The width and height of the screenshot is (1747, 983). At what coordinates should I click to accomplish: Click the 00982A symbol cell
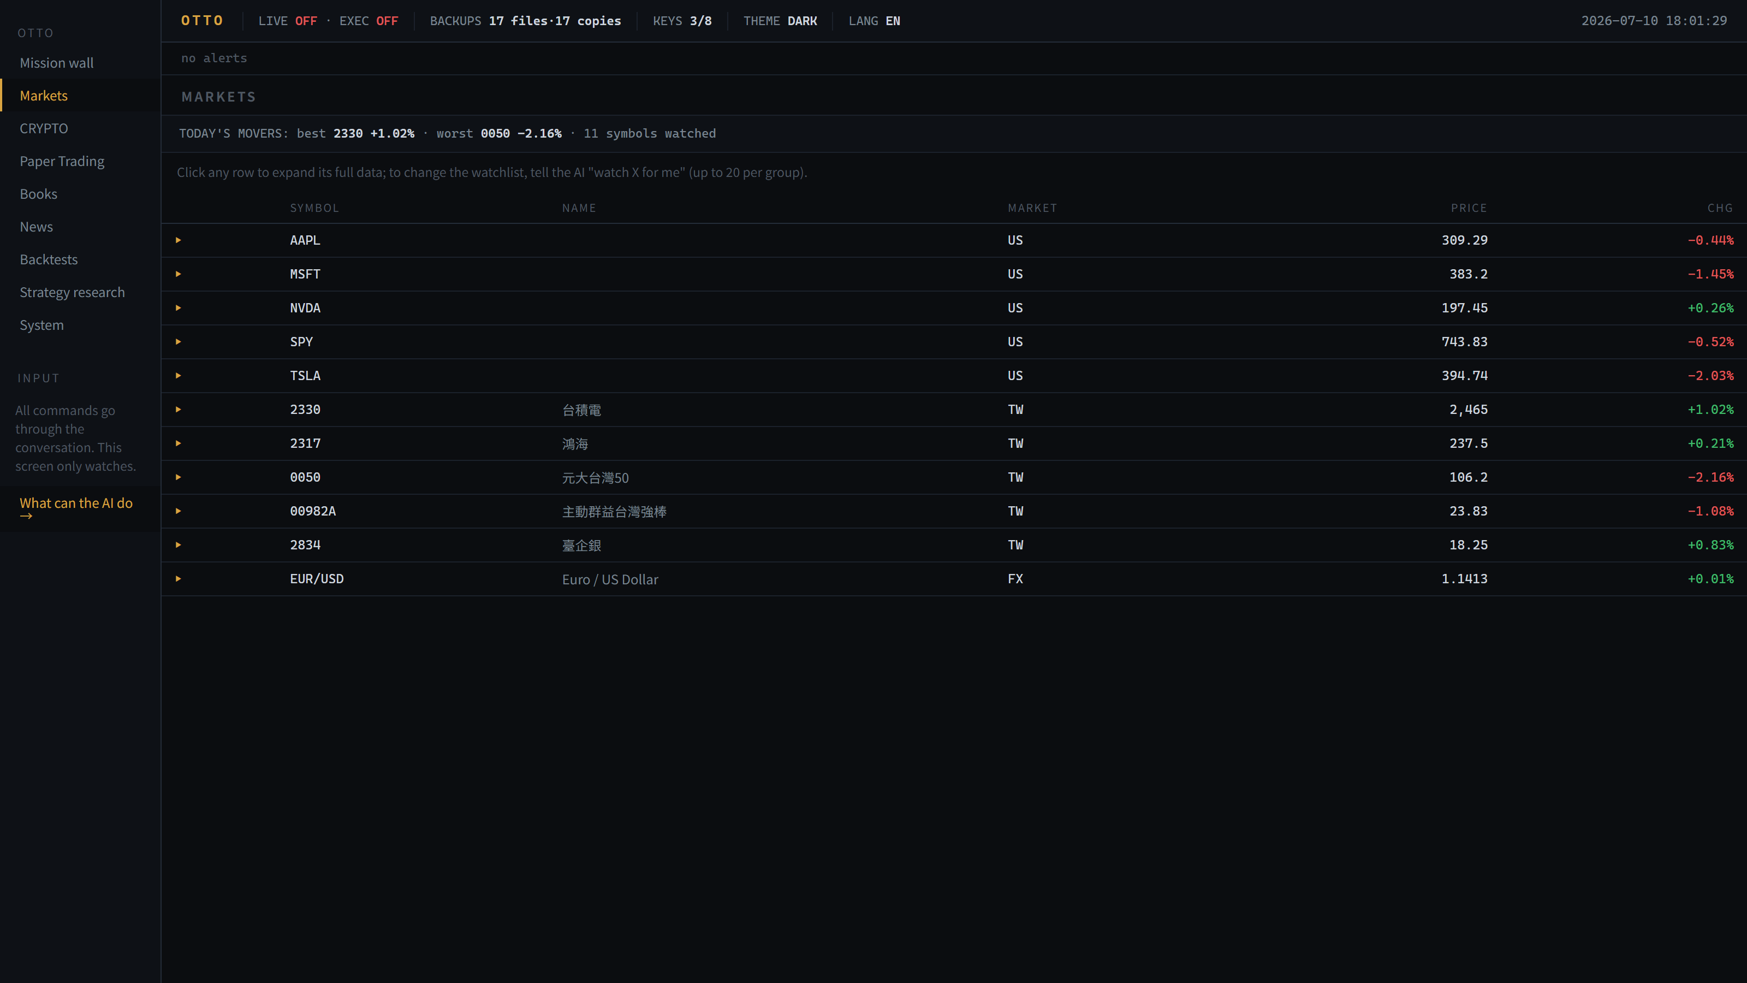313,512
